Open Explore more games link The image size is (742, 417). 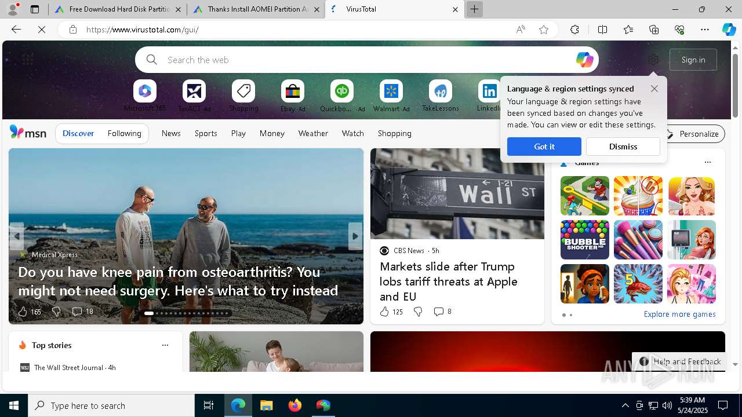(x=679, y=314)
